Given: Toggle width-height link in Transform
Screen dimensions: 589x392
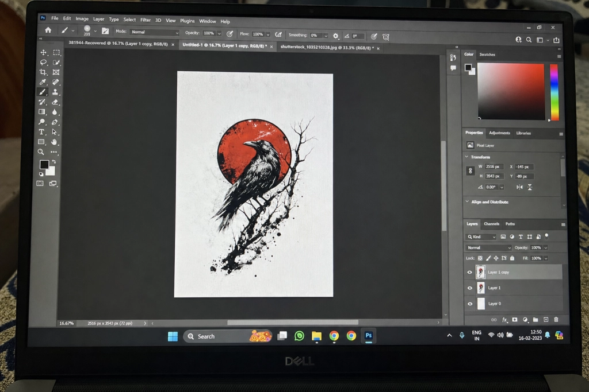Looking at the screenshot, I should pyautogui.click(x=470, y=171).
